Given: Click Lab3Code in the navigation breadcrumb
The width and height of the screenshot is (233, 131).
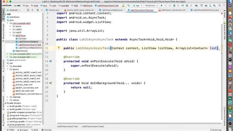Looking at the screenshot, I should [x=7, y=5].
